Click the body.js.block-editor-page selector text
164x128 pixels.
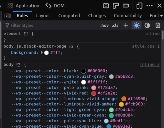tap(35, 46)
